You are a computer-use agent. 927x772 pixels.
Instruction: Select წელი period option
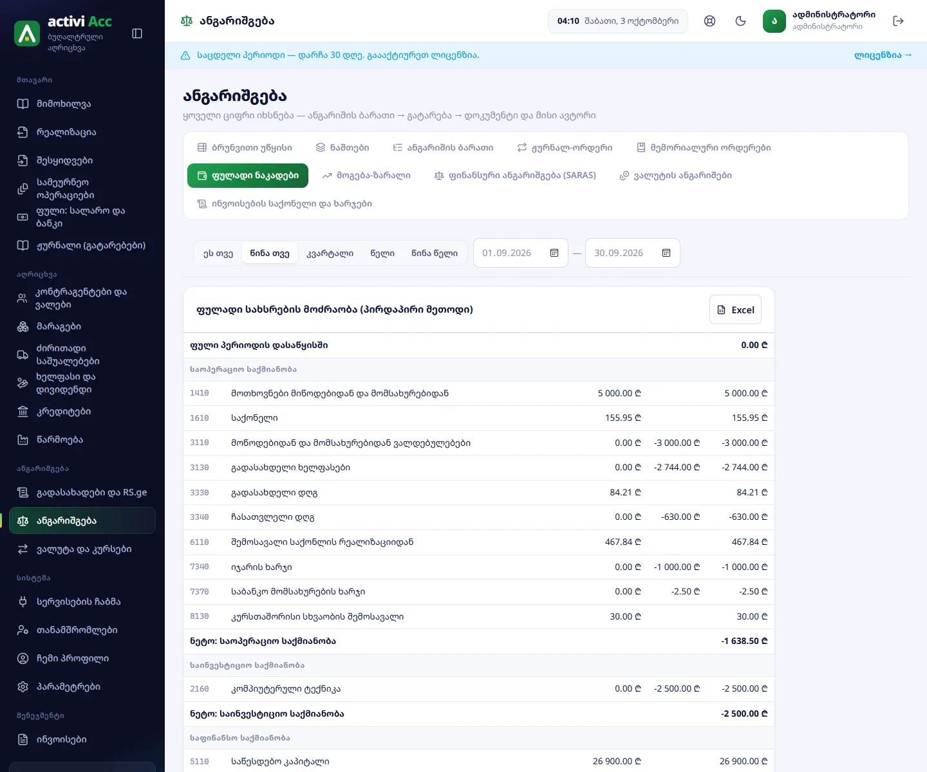(x=382, y=253)
